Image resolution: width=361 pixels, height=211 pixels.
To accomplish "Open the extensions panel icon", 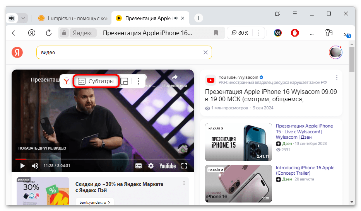I will [x=329, y=33].
